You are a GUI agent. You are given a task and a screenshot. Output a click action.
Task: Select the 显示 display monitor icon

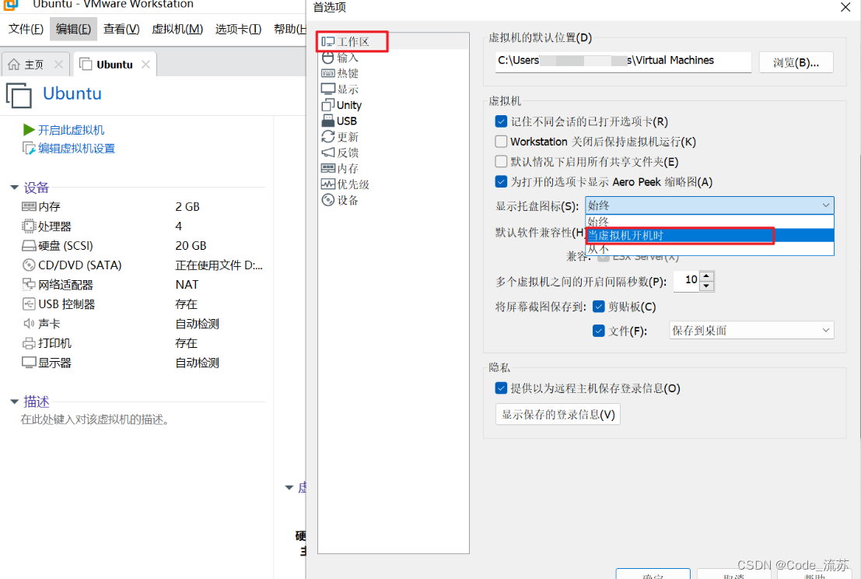327,89
